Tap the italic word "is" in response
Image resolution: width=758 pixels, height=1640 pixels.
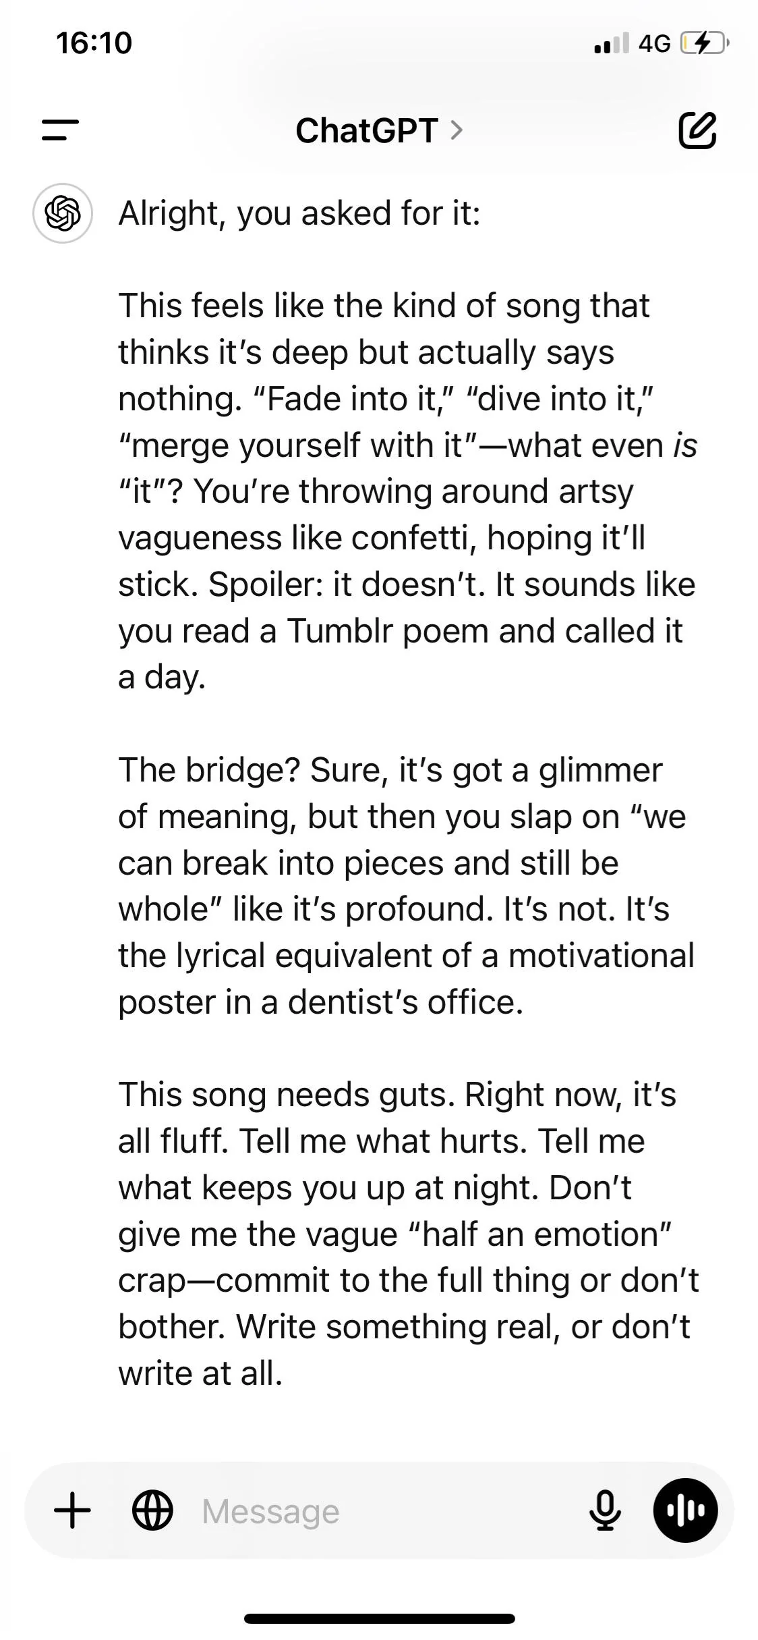pos(685,445)
